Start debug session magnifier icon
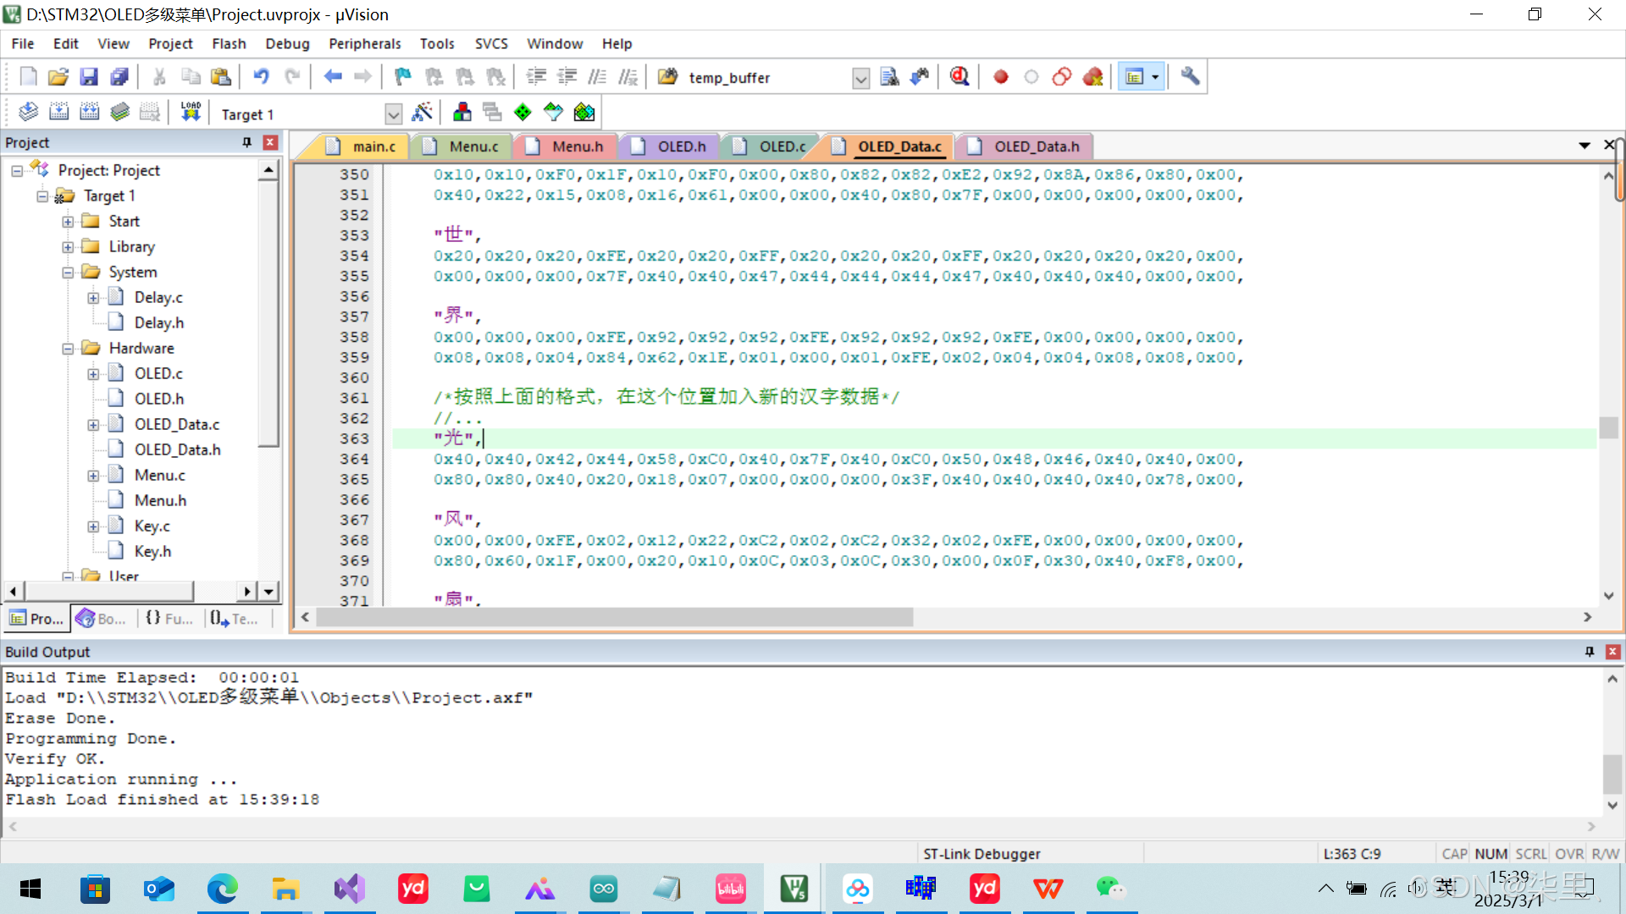Screen dimensions: 1626x914 coord(959,77)
